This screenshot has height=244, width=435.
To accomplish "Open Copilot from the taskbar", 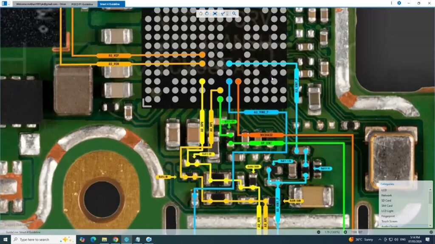I will tap(82, 239).
